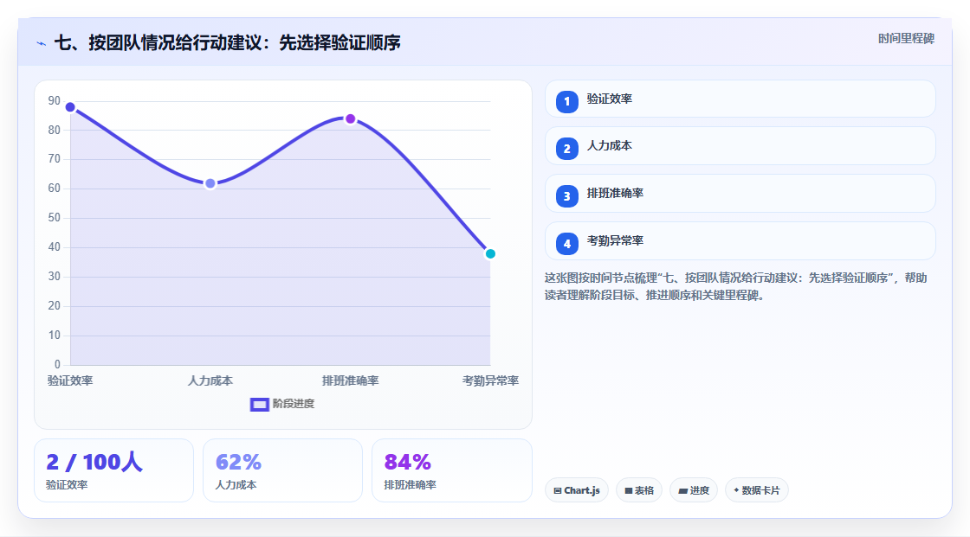Image resolution: width=970 pixels, height=537 pixels.
Task: Click the 阶段进度 legend label
Action: 294,404
